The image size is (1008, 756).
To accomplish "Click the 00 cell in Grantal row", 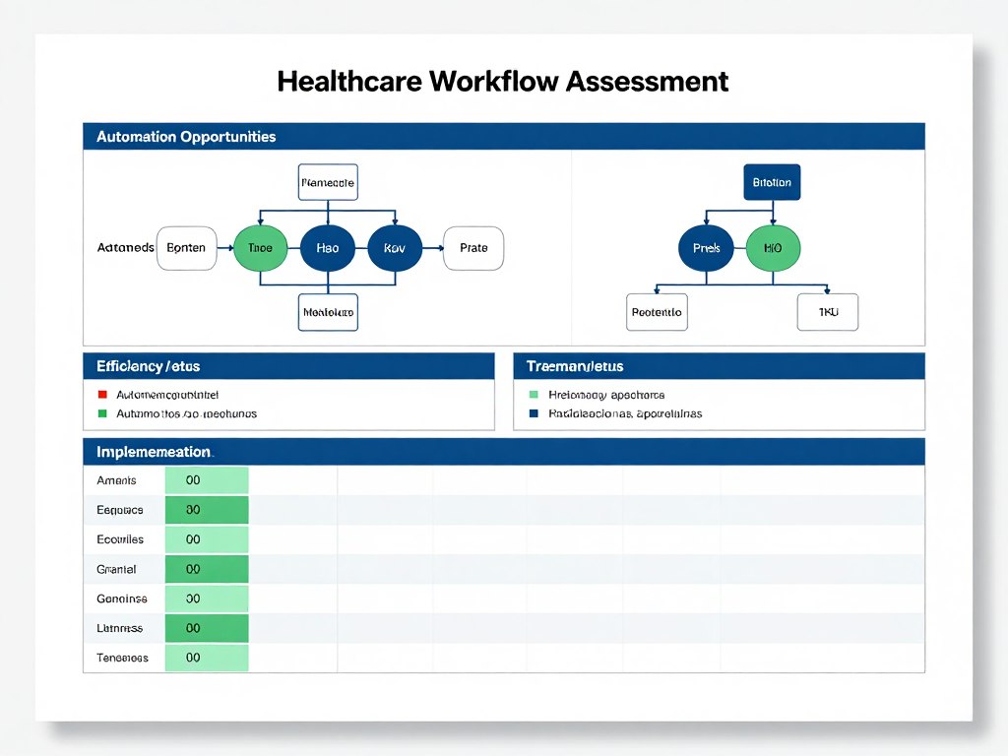I will pos(207,569).
